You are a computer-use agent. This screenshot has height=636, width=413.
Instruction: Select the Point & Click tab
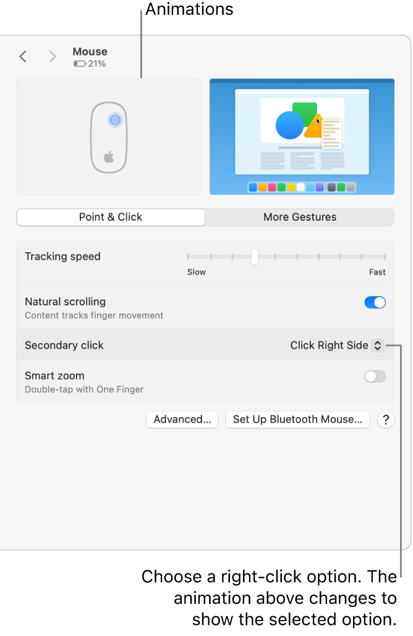click(x=111, y=217)
